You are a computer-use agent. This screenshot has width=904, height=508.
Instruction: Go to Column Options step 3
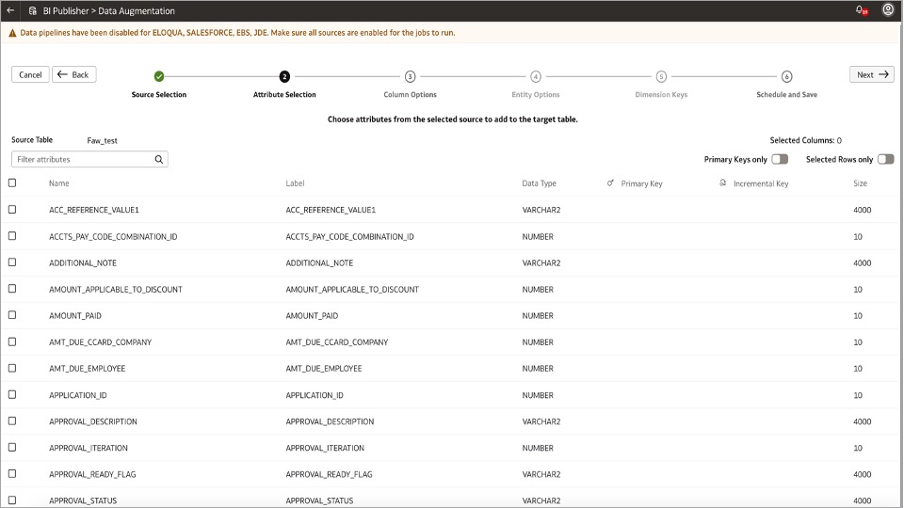(x=410, y=76)
